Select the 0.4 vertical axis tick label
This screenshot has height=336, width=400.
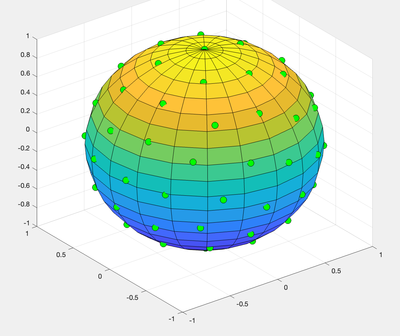click(x=25, y=92)
